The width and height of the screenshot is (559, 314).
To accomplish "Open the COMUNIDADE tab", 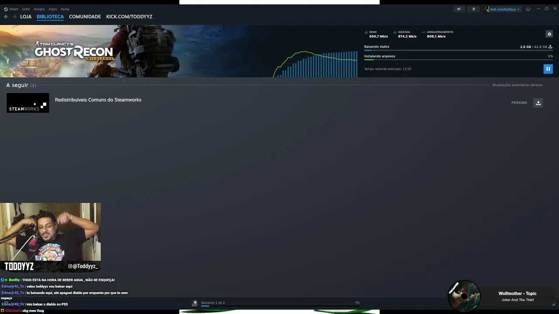I will tap(85, 17).
